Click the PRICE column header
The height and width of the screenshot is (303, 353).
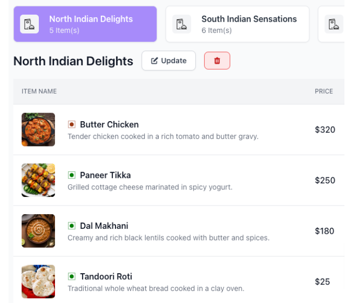pos(324,91)
